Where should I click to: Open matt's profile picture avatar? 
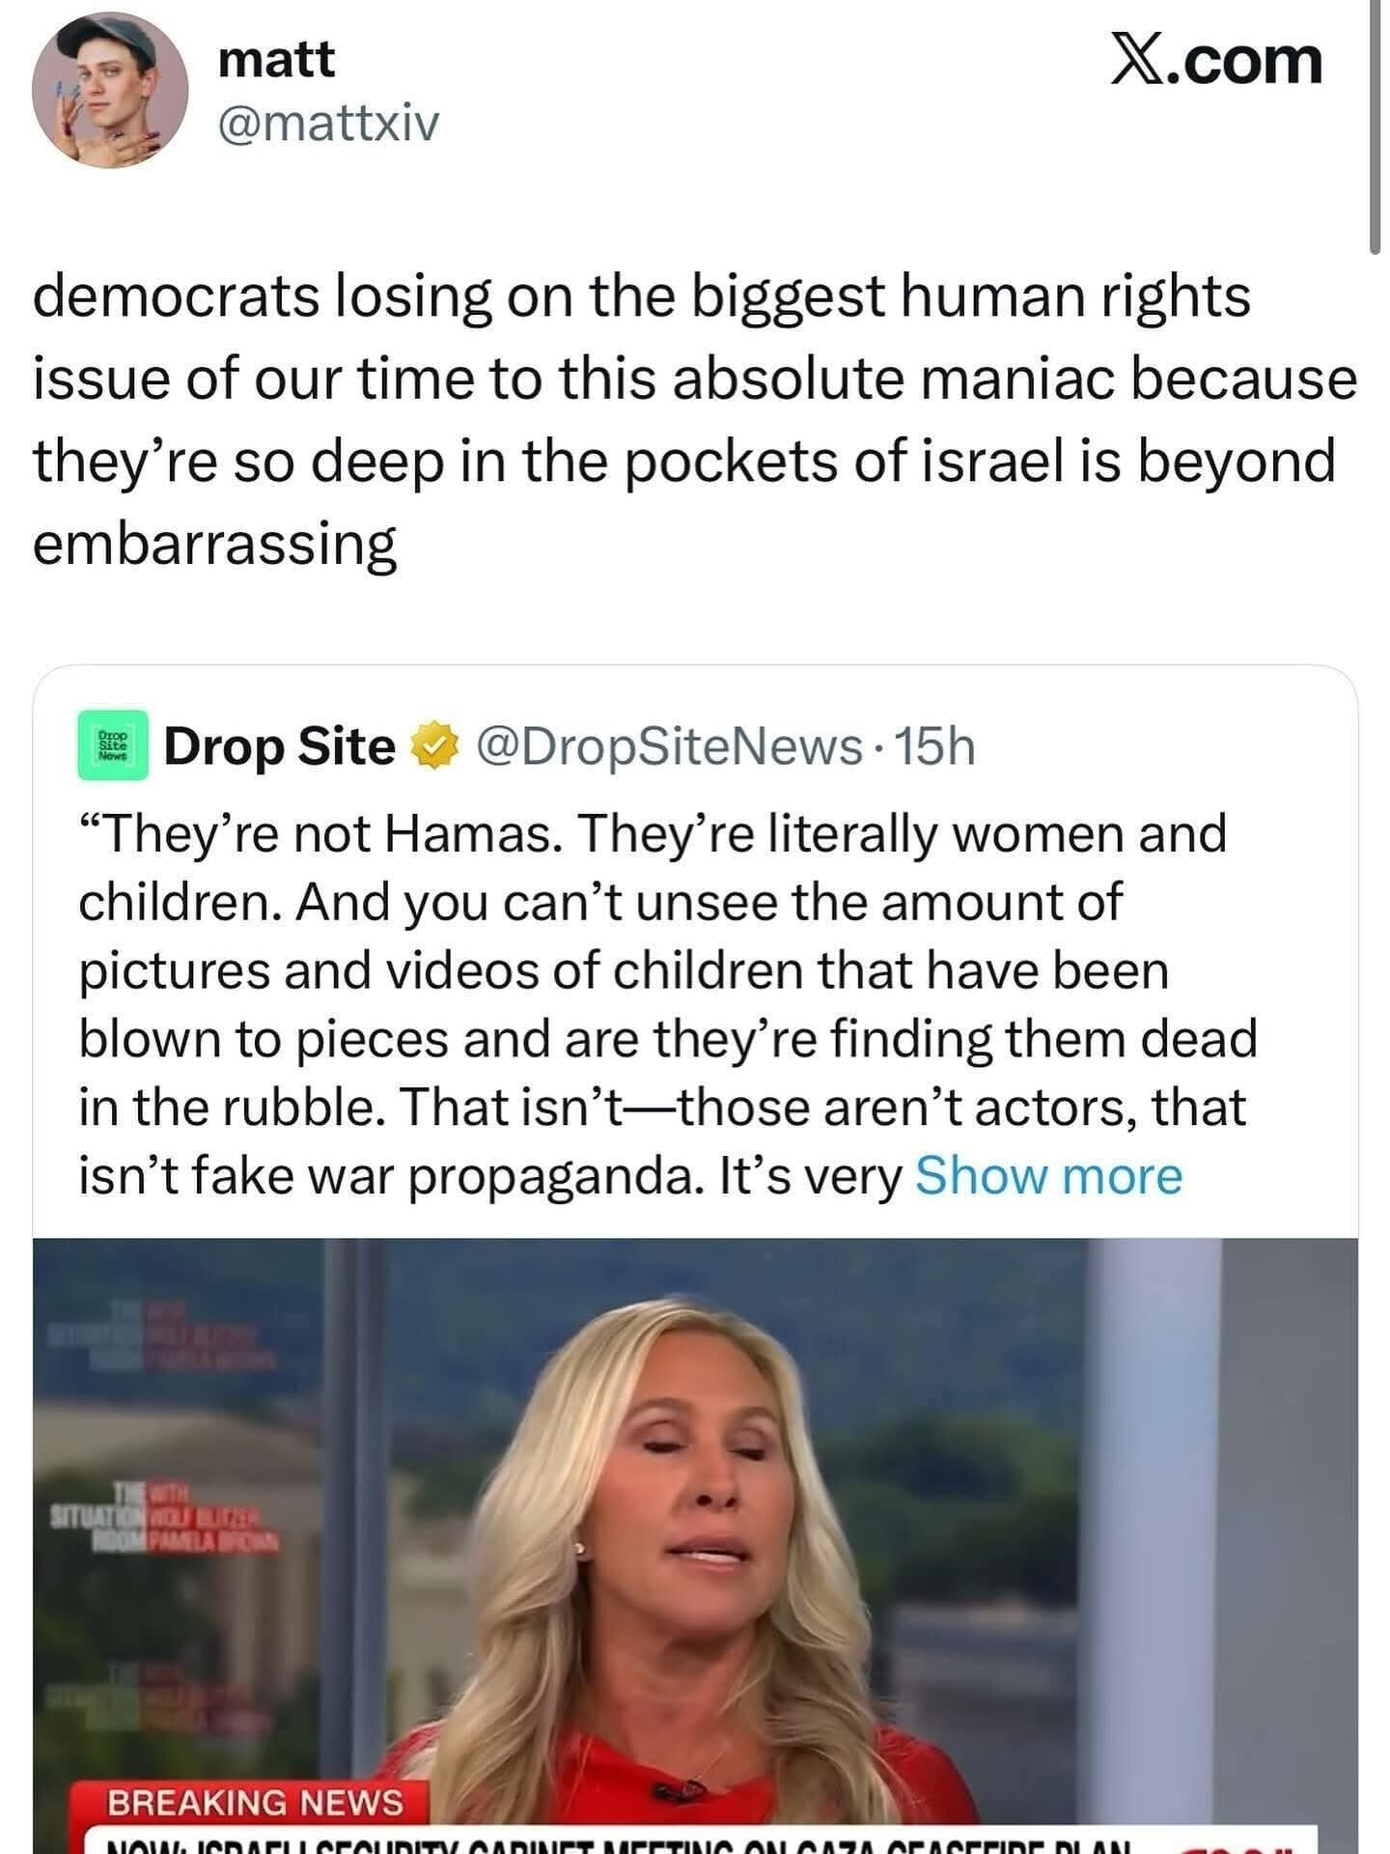click(x=109, y=90)
